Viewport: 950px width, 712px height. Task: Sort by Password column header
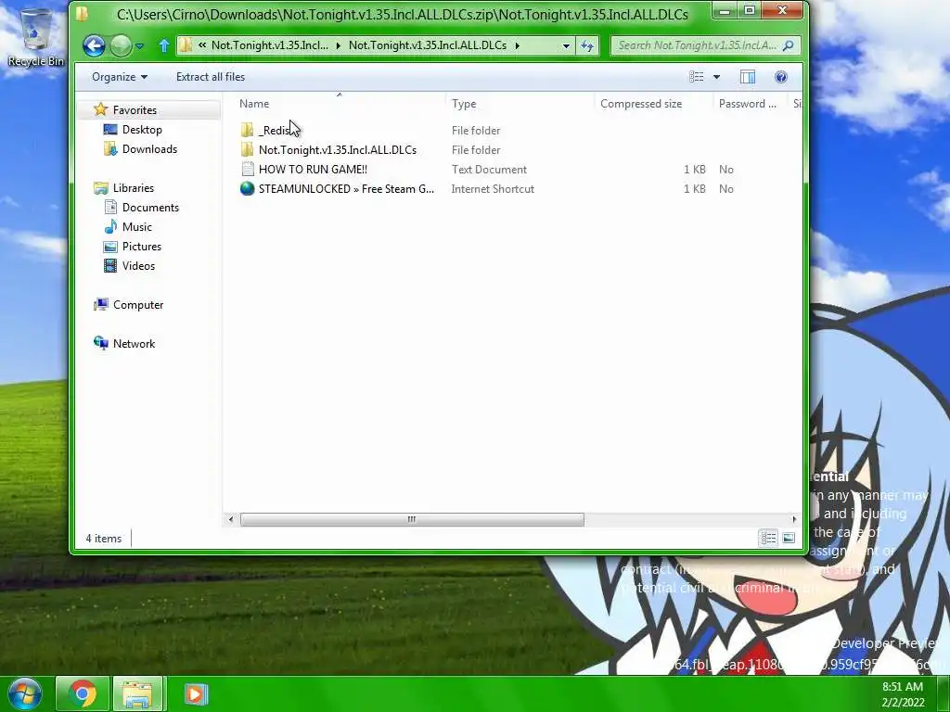pos(750,104)
